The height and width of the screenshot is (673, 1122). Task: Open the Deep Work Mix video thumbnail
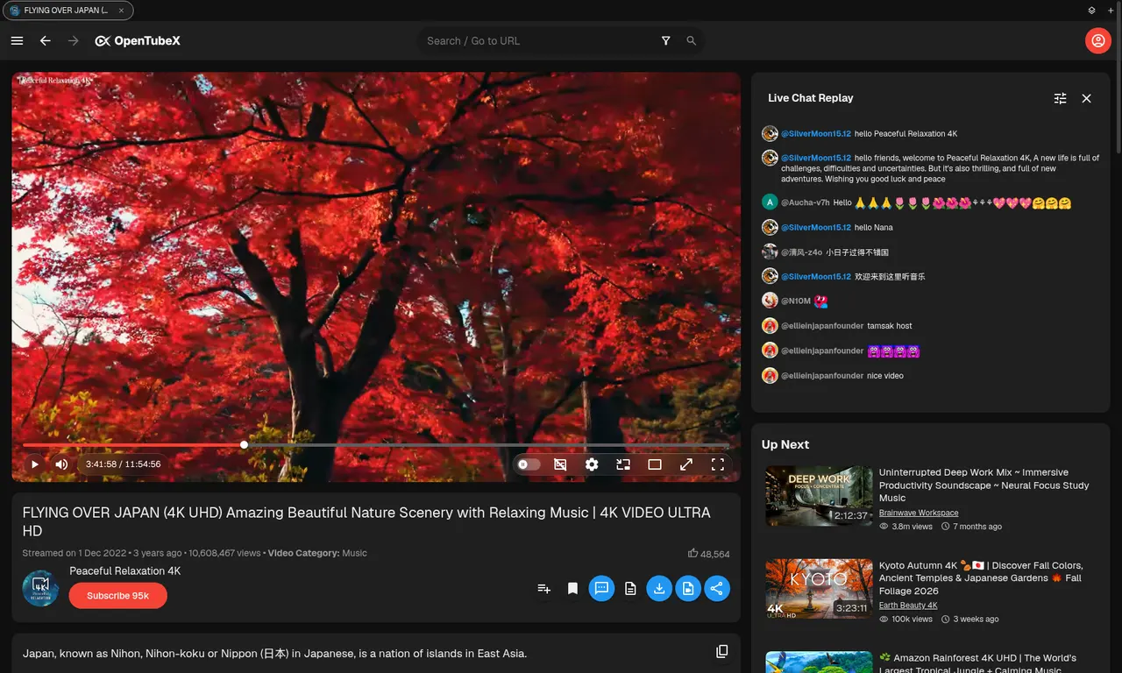[x=819, y=496]
